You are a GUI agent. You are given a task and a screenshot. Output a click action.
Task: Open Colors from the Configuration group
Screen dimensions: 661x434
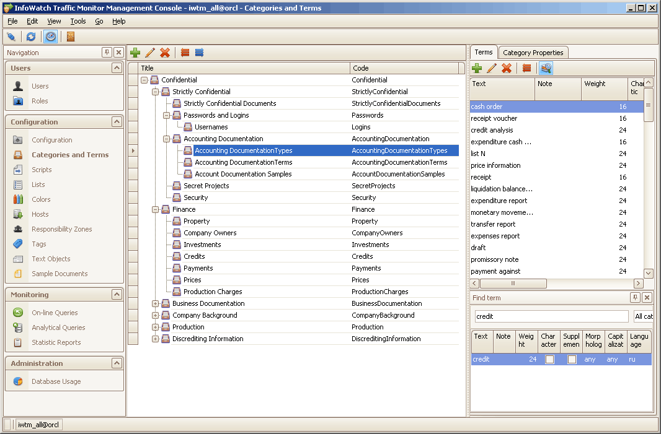41,199
